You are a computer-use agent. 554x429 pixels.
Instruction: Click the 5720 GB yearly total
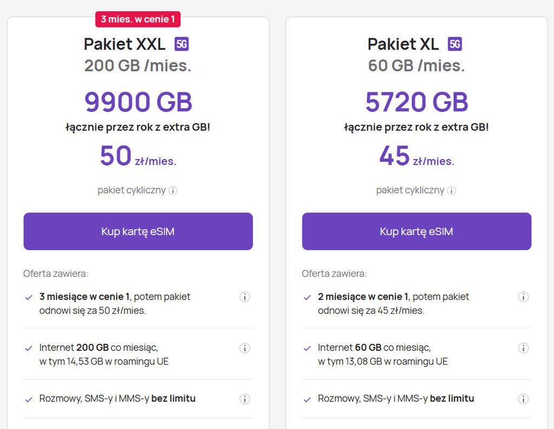417,102
